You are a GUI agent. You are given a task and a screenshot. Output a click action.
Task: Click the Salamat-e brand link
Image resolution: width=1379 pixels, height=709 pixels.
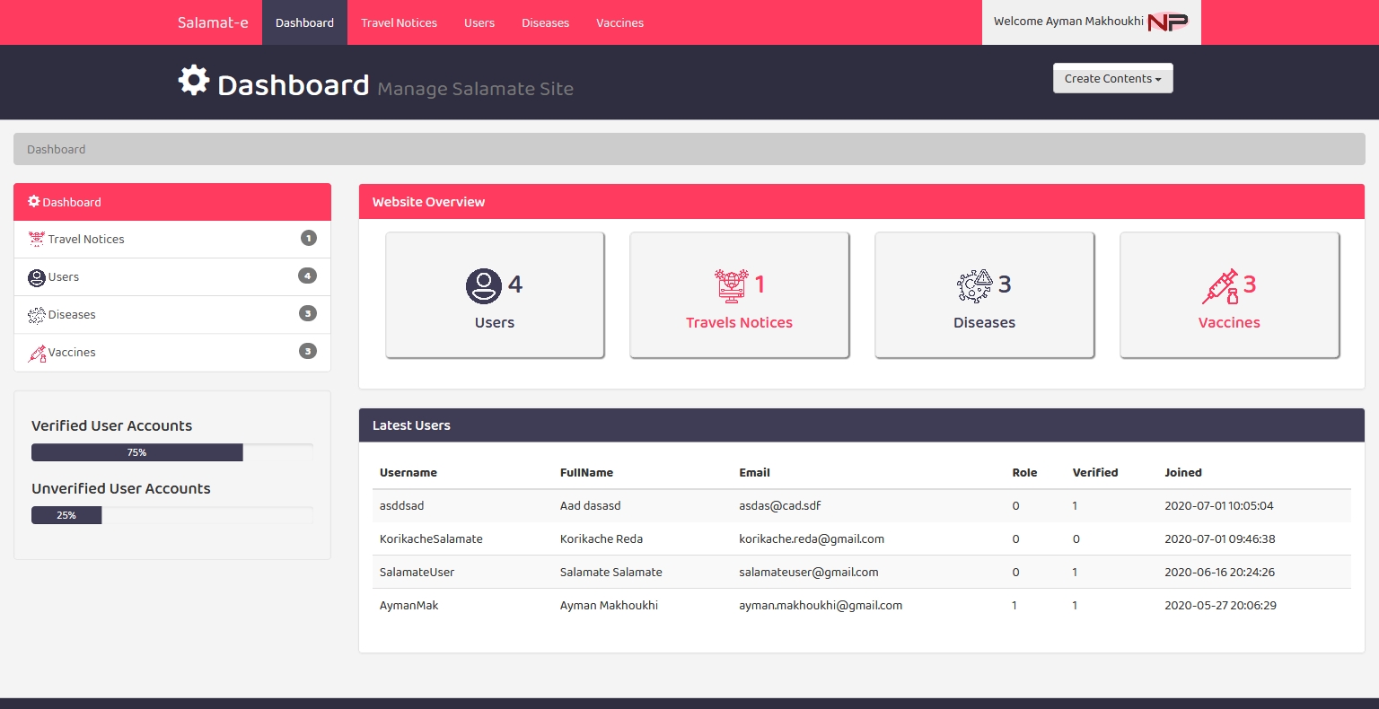pos(213,22)
